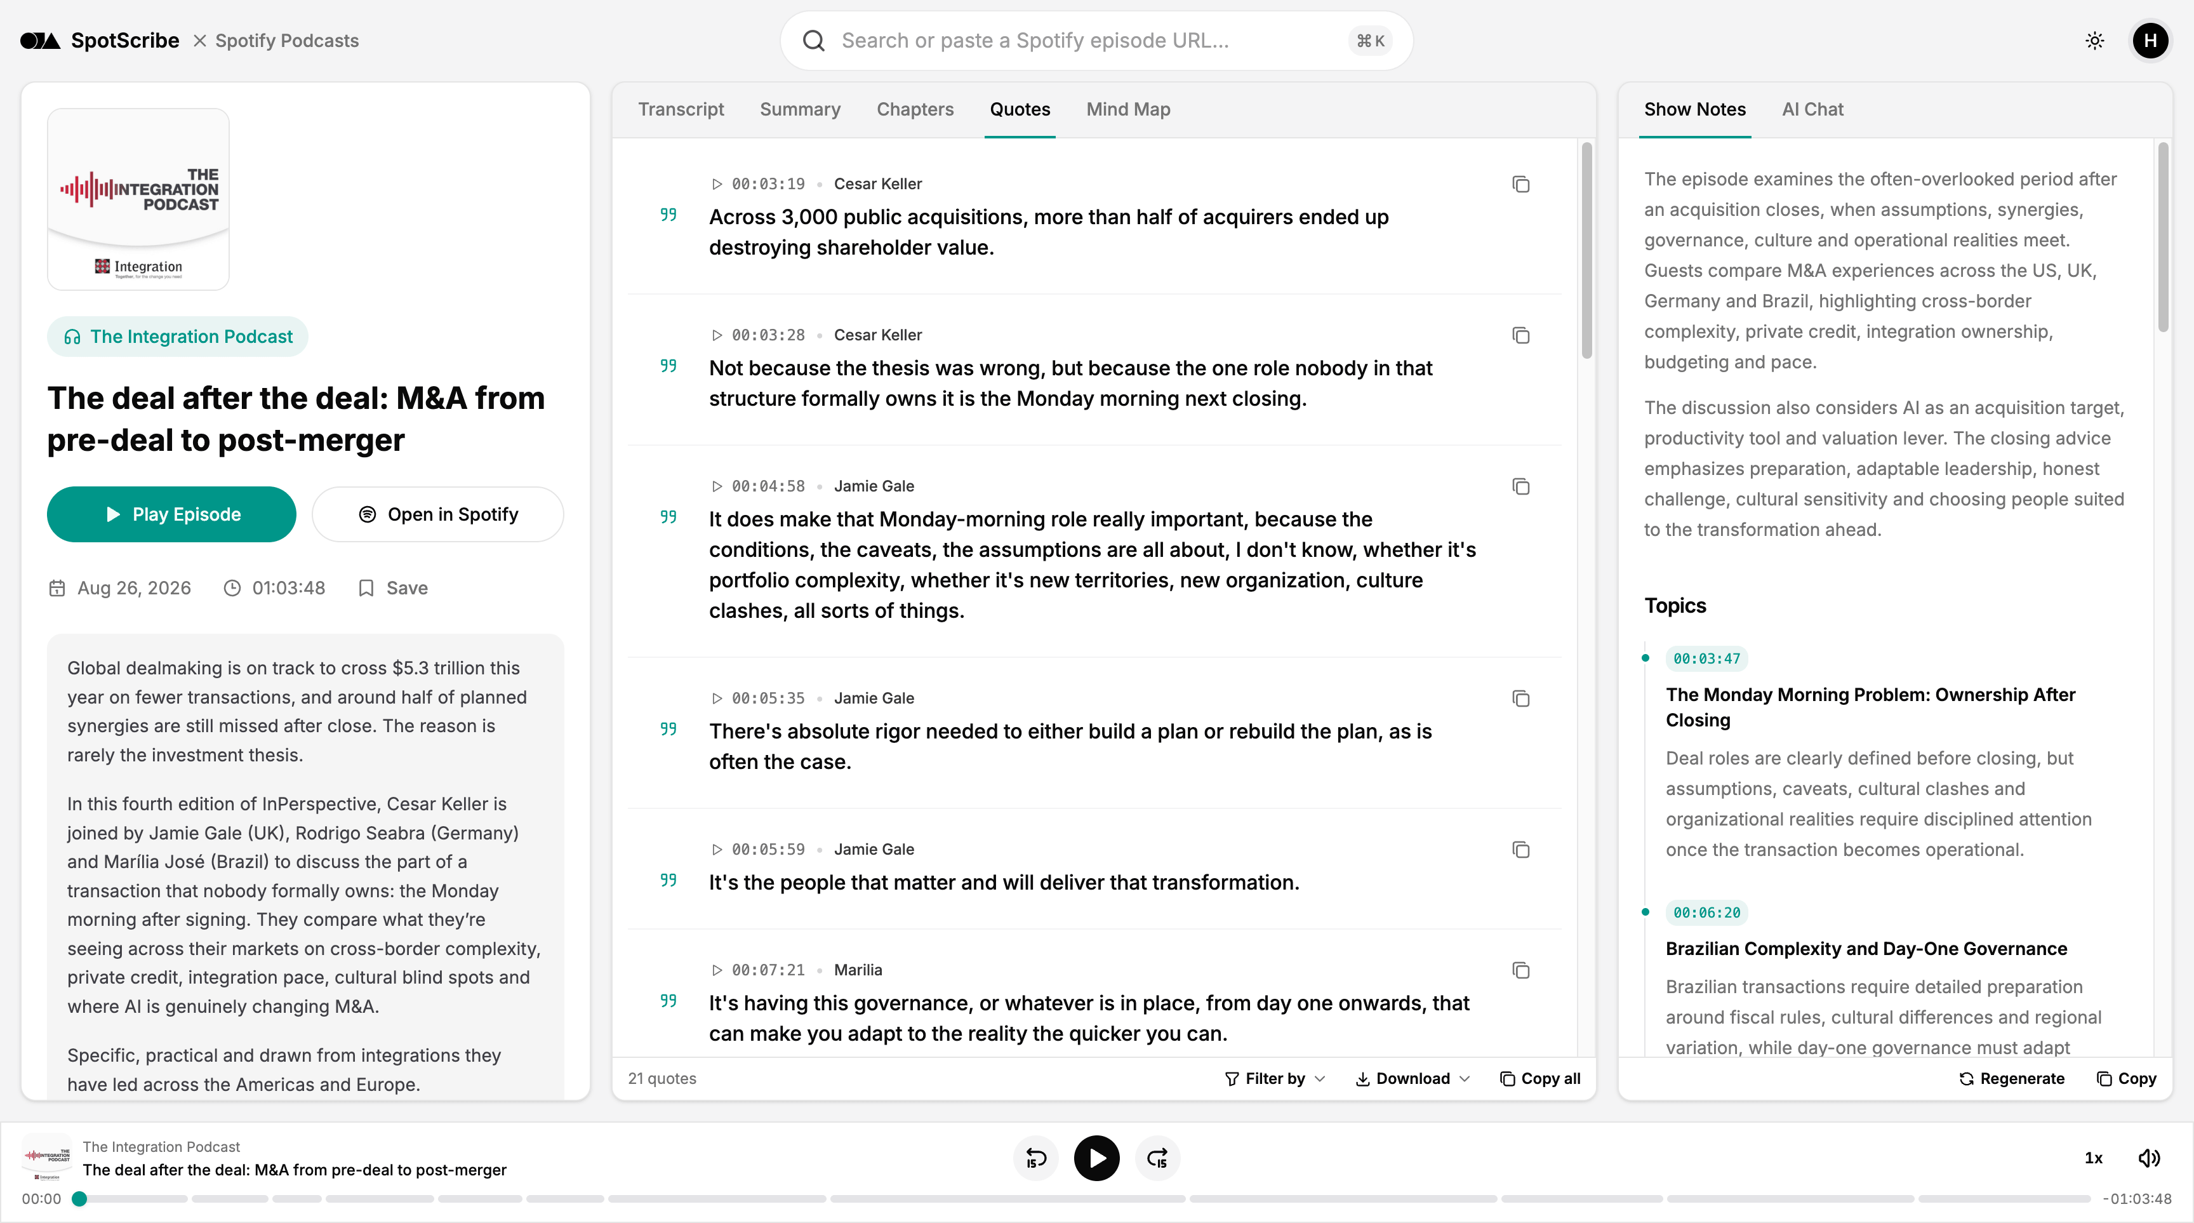Switch to the AI Chat tab

(1812, 109)
